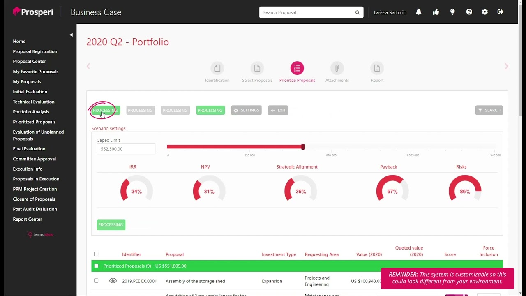Open settings gear in header

[485, 12]
